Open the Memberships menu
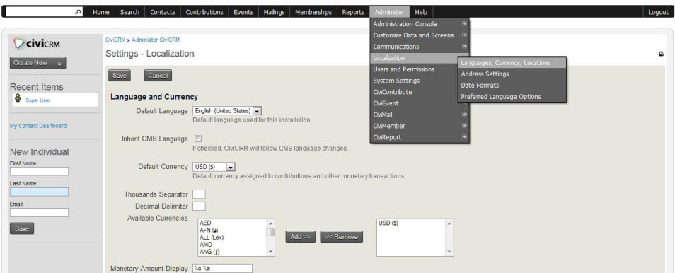 coord(313,12)
